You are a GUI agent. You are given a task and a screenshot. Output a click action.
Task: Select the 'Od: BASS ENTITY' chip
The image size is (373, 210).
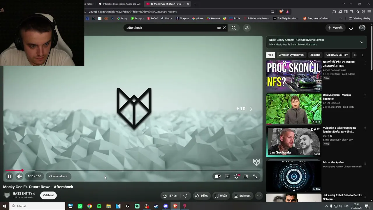tap(337, 55)
